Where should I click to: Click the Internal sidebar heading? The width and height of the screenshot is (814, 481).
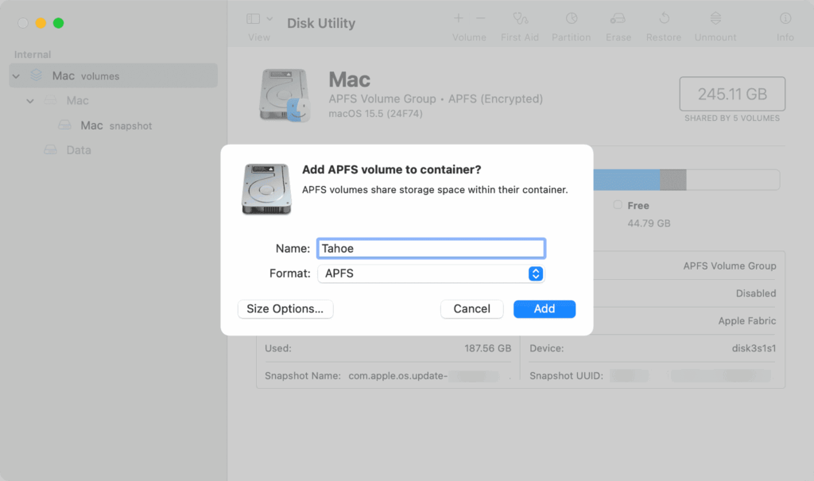pyautogui.click(x=32, y=55)
